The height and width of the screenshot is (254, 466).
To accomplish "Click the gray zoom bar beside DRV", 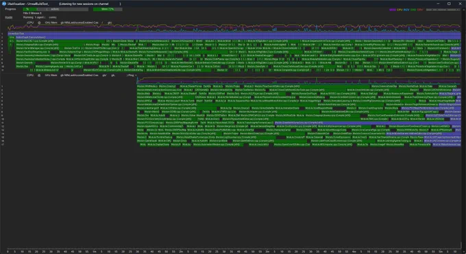I will coord(443,10).
